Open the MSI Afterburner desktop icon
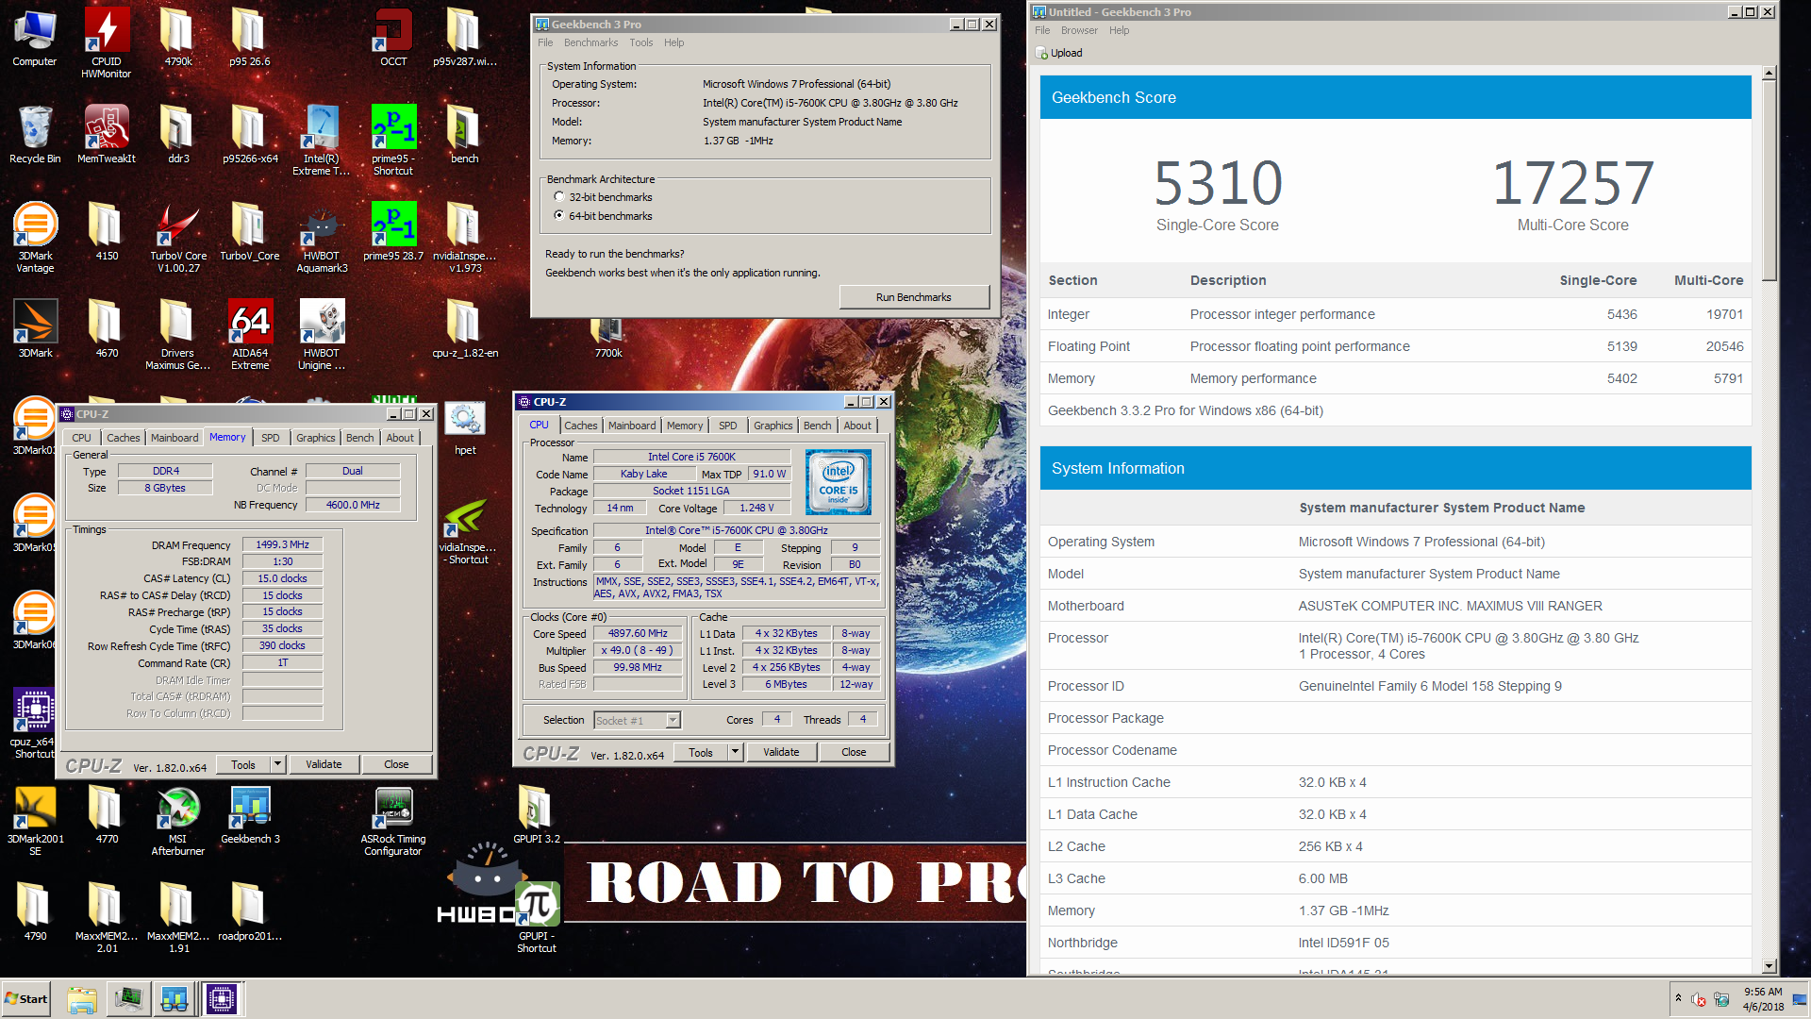Image resolution: width=1811 pixels, height=1019 pixels. coord(178,820)
